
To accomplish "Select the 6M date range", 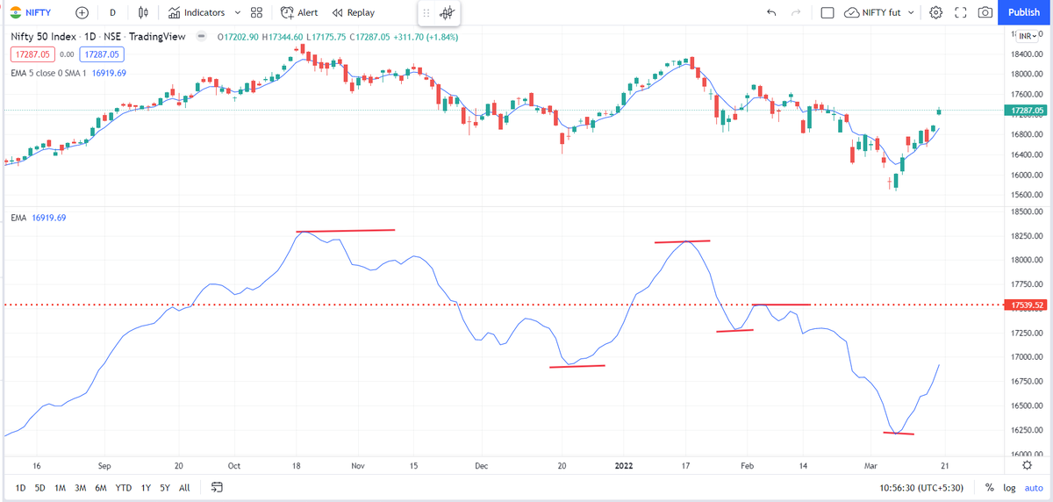I will click(x=101, y=487).
